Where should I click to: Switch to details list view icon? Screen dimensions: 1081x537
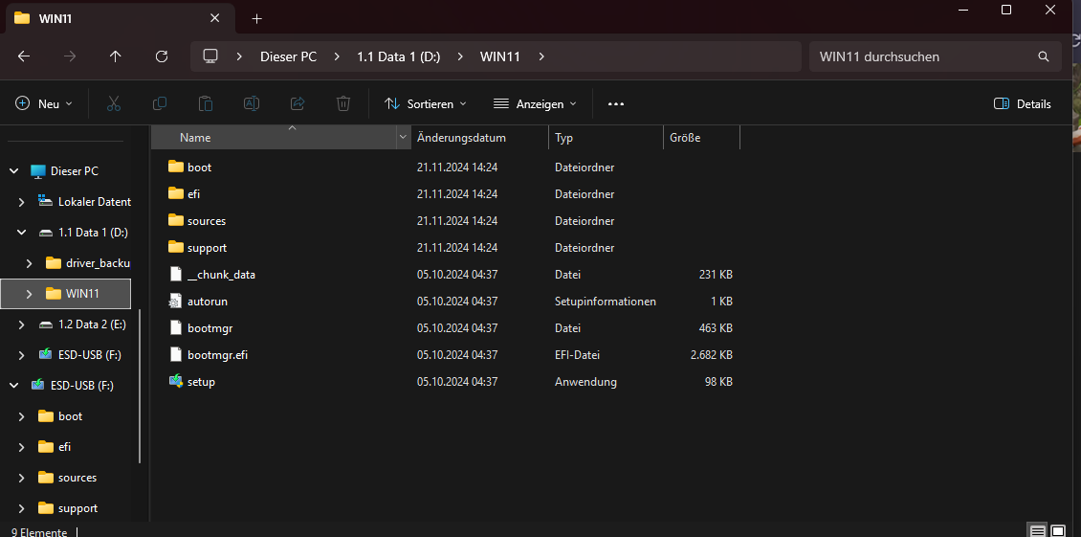point(1037,531)
